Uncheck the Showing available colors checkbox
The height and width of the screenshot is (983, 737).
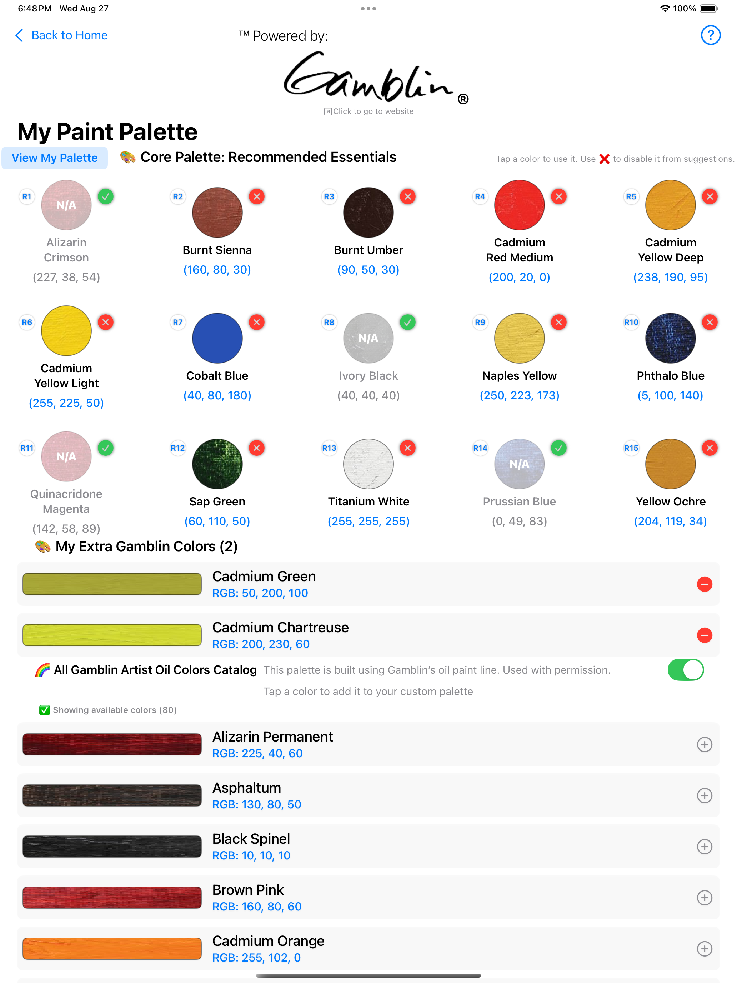[x=44, y=710]
